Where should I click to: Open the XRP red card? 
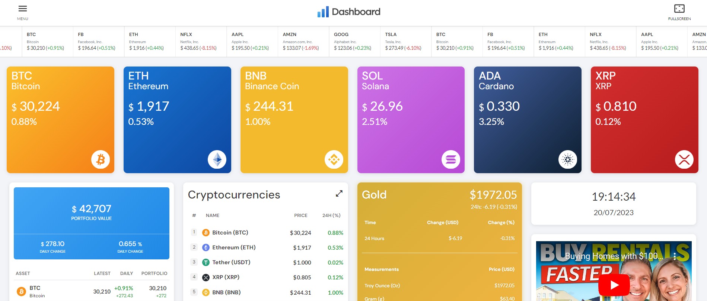pyautogui.click(x=644, y=120)
